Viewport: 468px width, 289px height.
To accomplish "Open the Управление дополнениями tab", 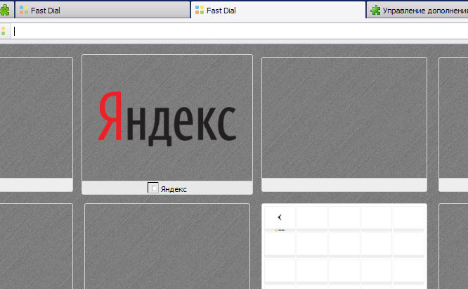I will [417, 10].
